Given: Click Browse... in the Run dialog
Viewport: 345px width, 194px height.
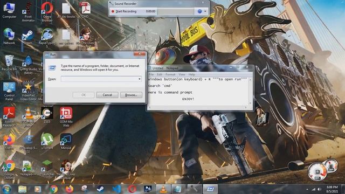Looking at the screenshot, I should [131, 95].
